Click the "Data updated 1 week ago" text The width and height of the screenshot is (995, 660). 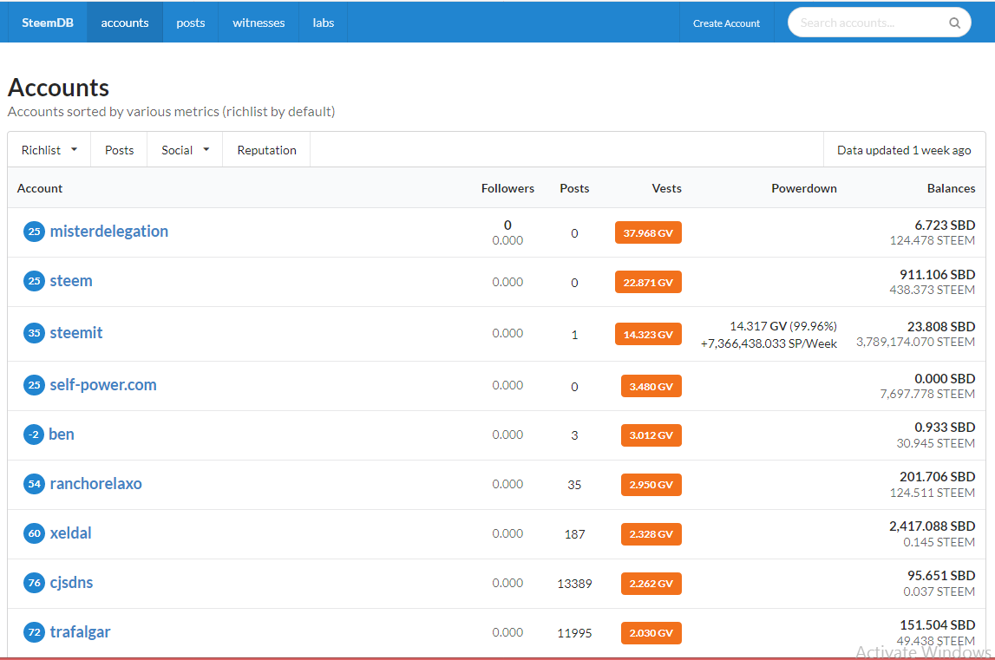[x=904, y=150]
